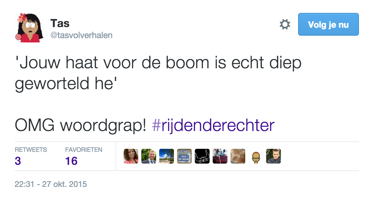Select the gift-wrapped present avatar

[220, 156]
